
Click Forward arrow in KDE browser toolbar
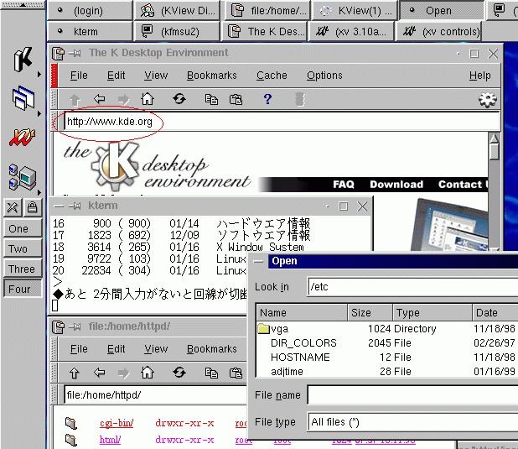coord(123,99)
